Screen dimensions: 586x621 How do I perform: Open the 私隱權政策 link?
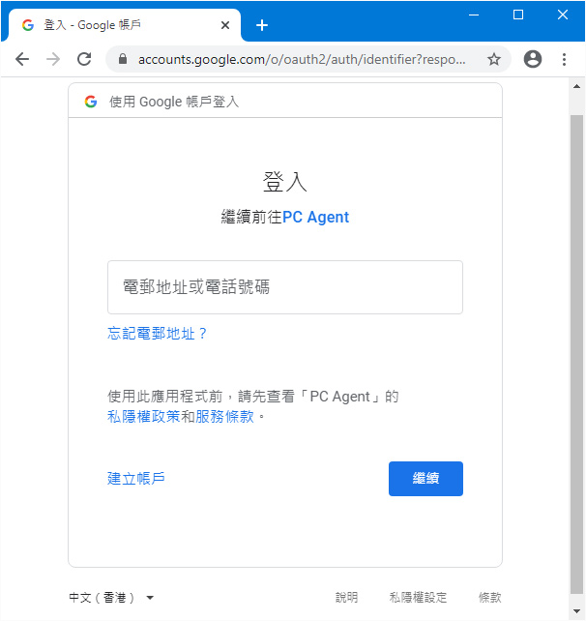pos(144,416)
